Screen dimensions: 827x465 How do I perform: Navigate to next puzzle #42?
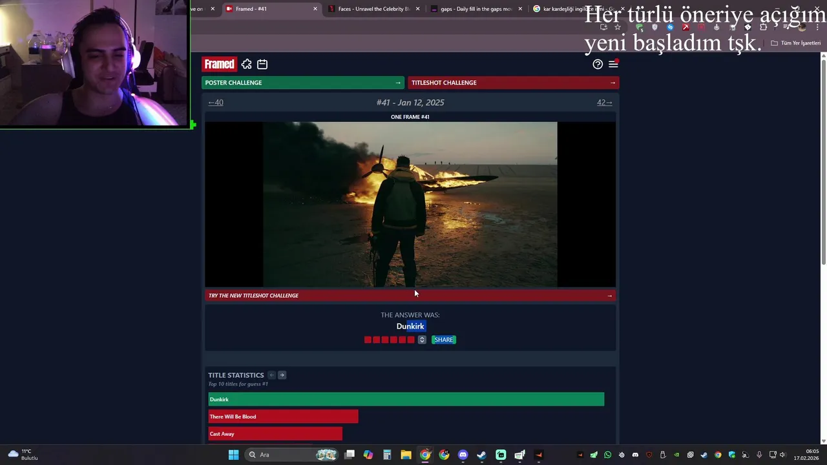[x=604, y=102]
